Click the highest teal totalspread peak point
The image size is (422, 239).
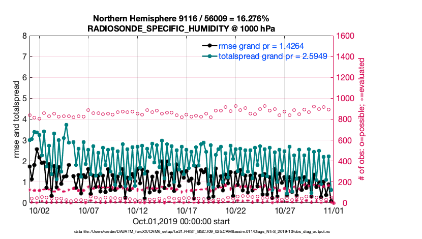(x=66, y=125)
